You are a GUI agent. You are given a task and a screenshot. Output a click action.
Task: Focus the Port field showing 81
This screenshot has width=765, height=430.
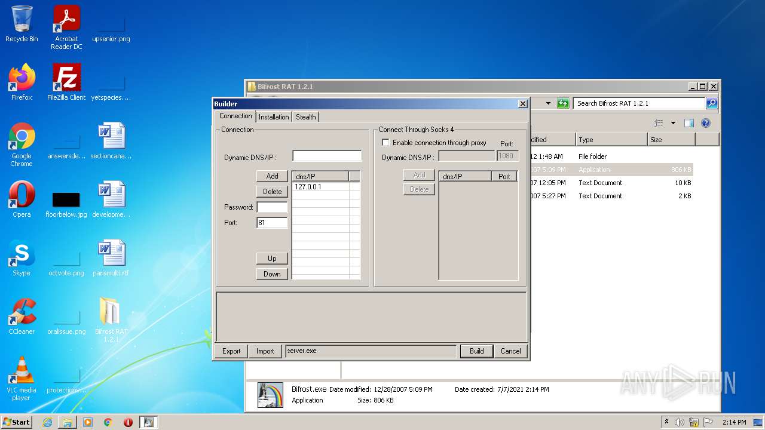(x=272, y=223)
